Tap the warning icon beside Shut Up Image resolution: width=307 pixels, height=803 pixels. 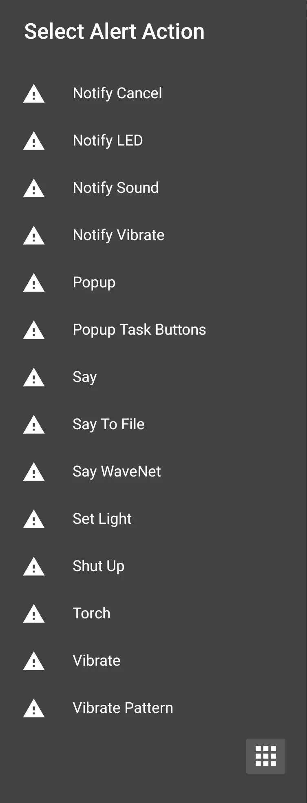click(x=34, y=567)
